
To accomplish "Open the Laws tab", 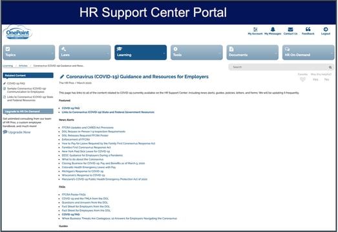I will coord(85,52).
